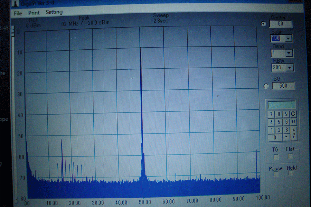
Task: Toggle the Flat checkbox
Action: pyautogui.click(x=291, y=156)
